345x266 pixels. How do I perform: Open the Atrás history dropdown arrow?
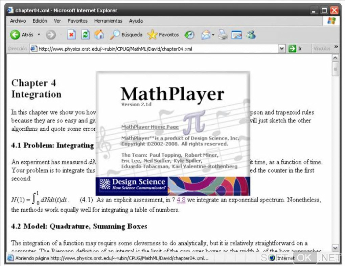[39, 34]
